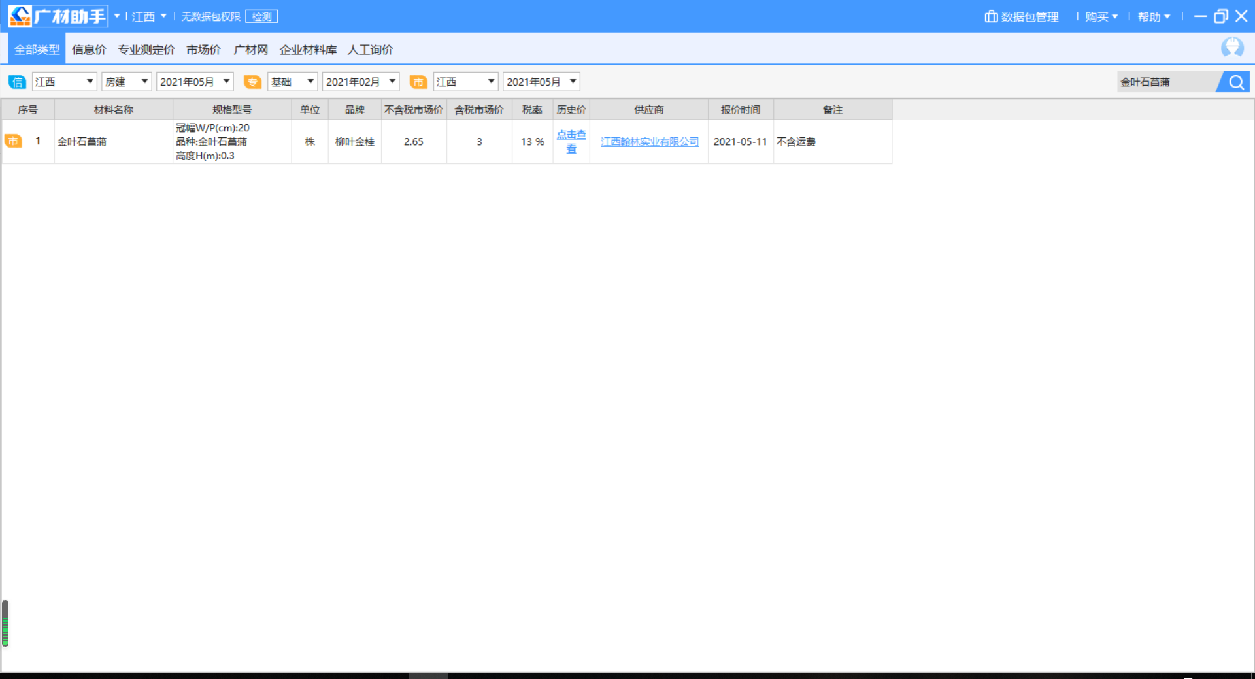Image resolution: width=1255 pixels, height=679 pixels.
Task: Switch to the 市场价 tab
Action: coord(203,50)
